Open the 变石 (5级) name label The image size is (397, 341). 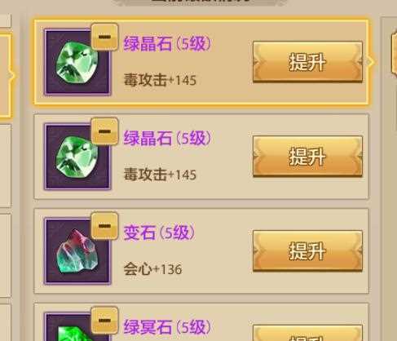pyautogui.click(x=159, y=232)
